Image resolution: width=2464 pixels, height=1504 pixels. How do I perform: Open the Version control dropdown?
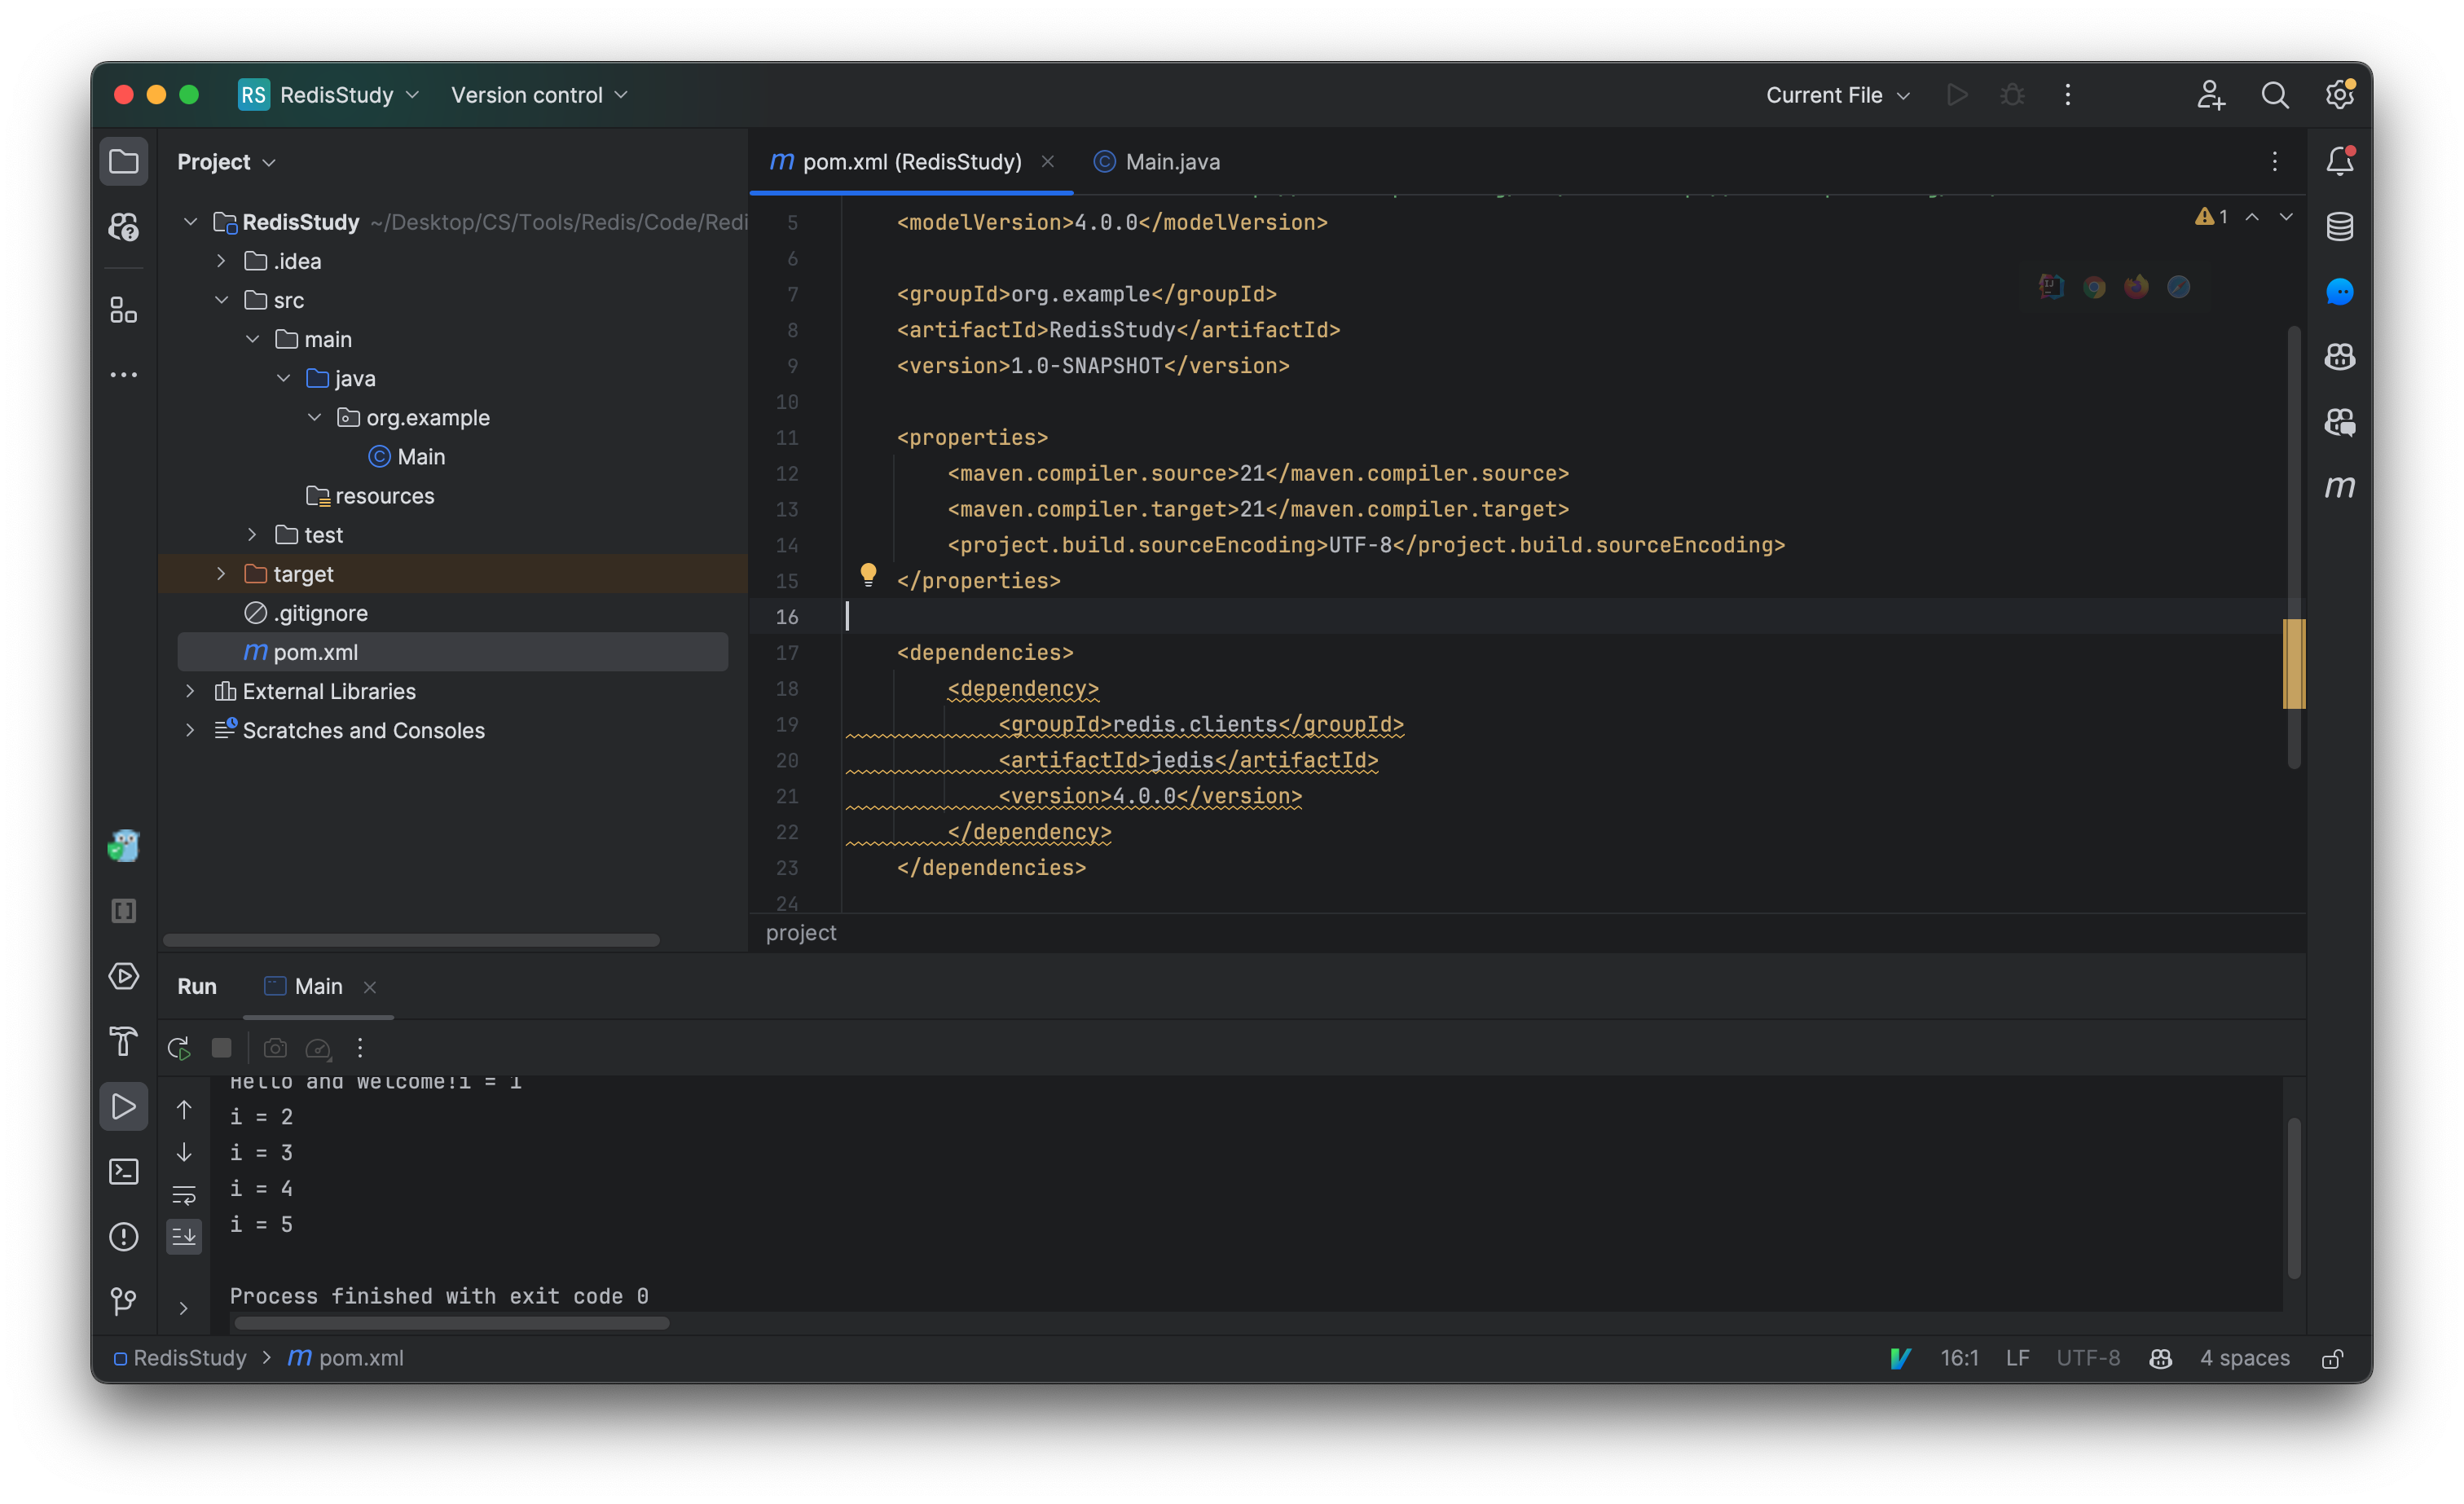539,95
